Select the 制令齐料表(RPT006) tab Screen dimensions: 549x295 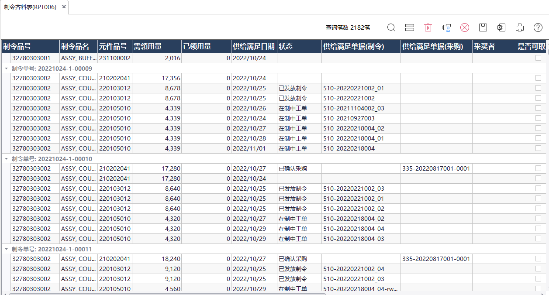[x=30, y=7]
